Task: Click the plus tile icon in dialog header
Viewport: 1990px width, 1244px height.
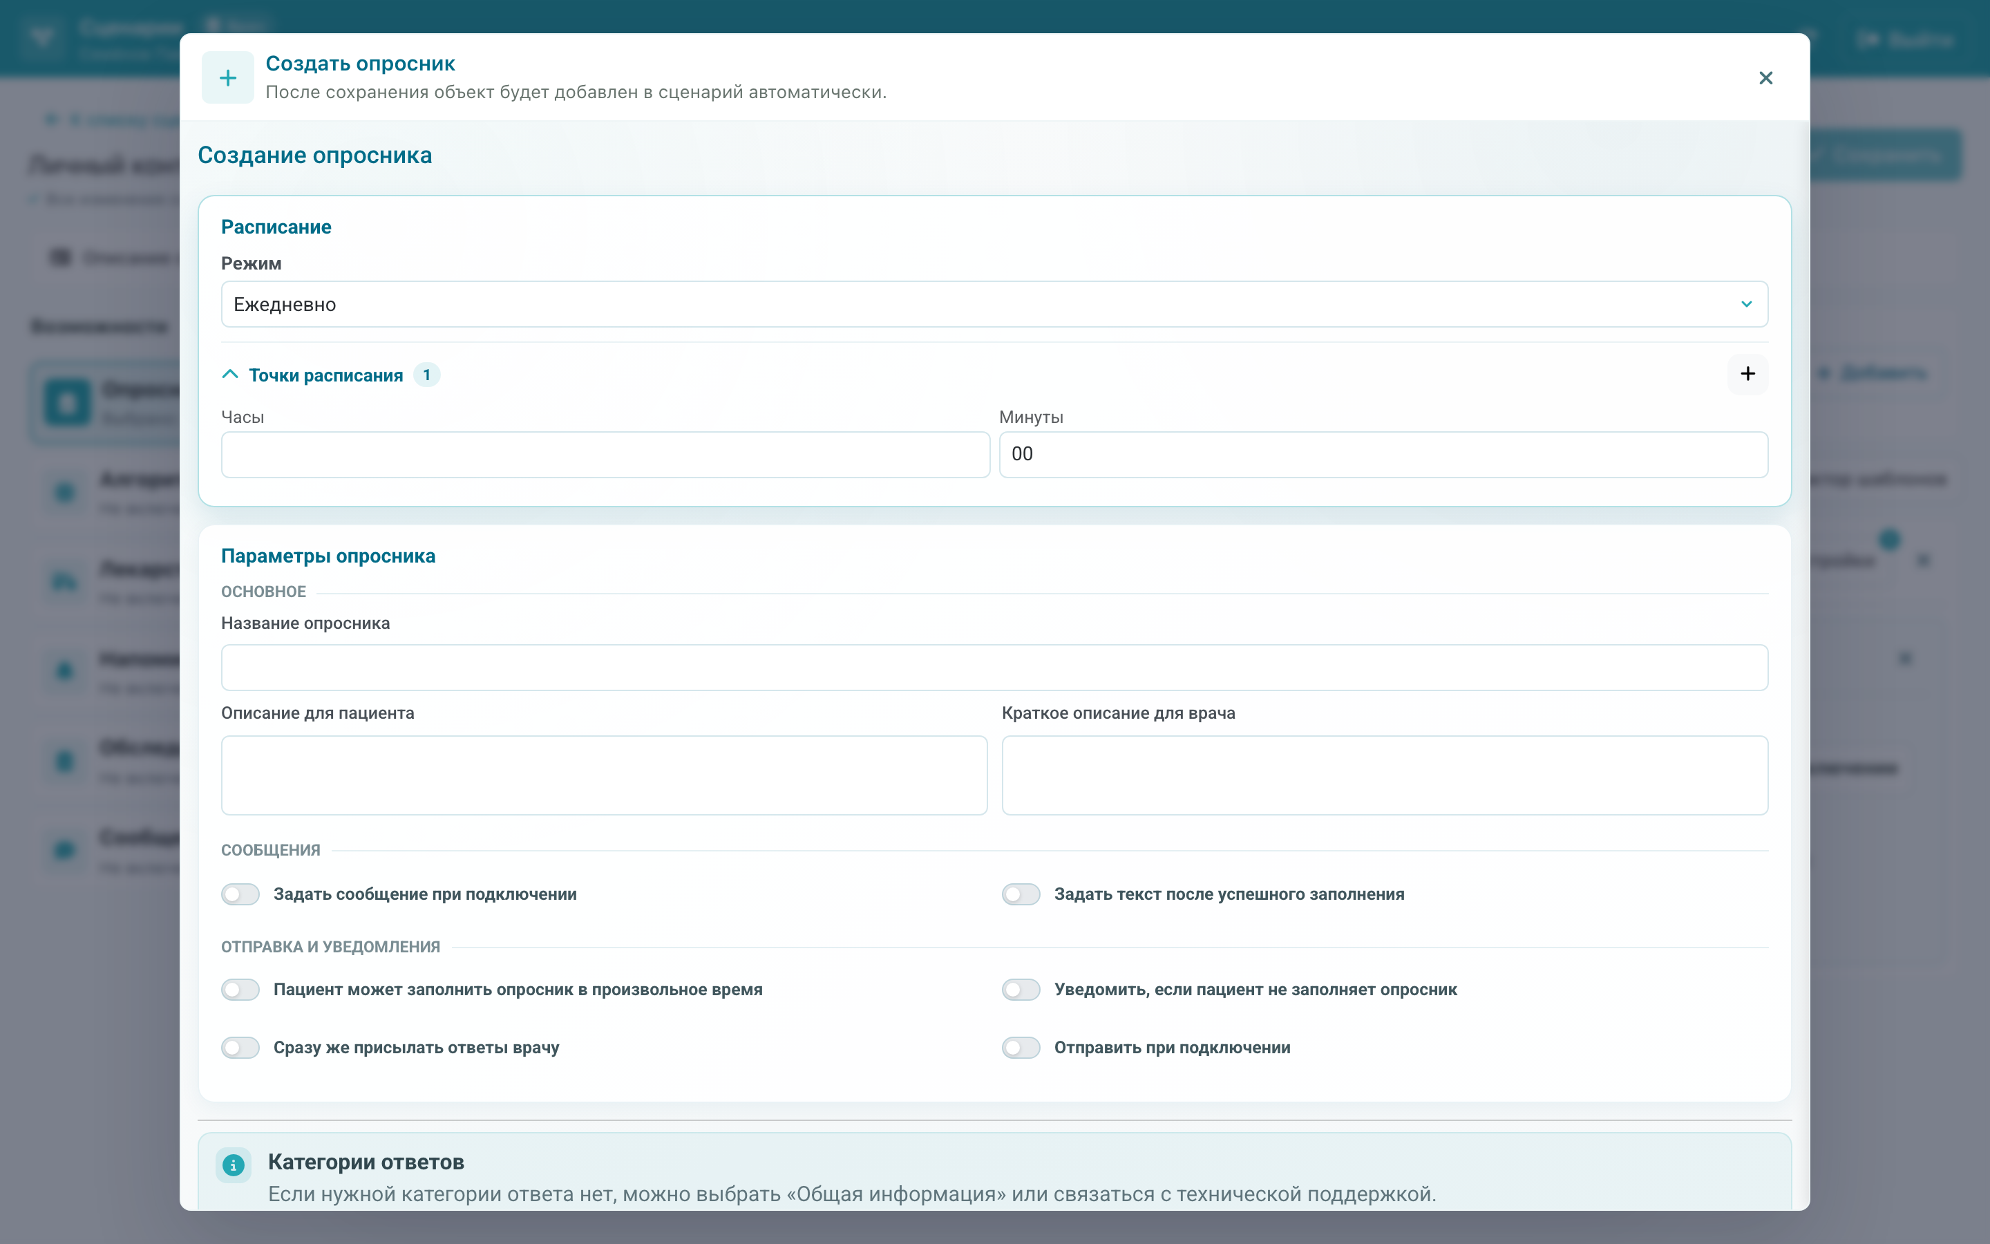Action: (x=228, y=78)
